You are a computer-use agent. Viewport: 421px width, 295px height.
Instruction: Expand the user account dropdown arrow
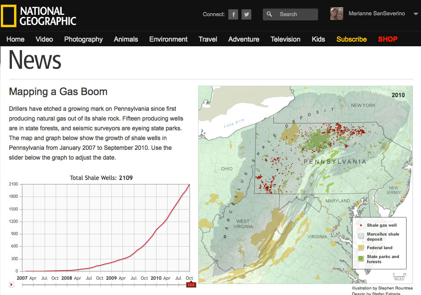(x=415, y=14)
